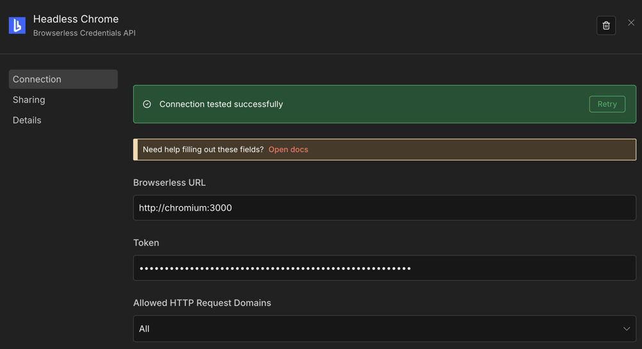
Task: Open Allowed HTTP Request Domains dropdown
Action: (x=384, y=329)
